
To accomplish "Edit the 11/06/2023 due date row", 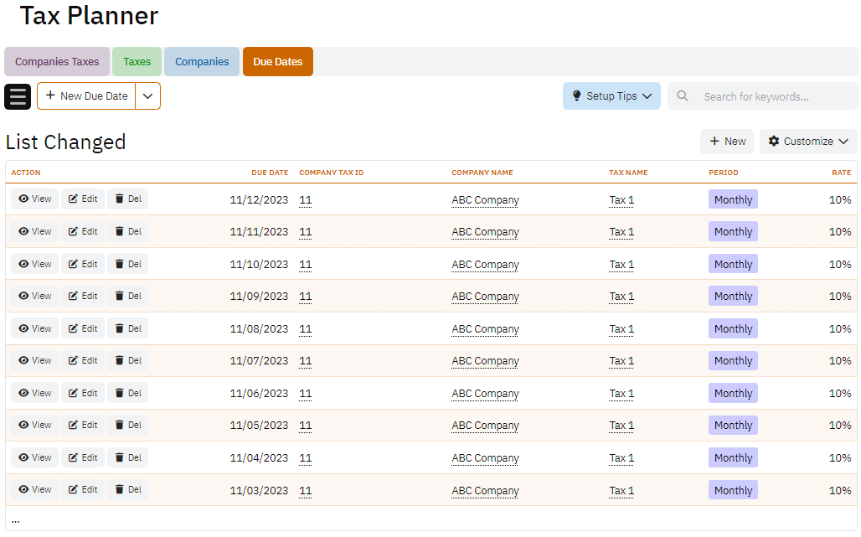I will pyautogui.click(x=83, y=393).
